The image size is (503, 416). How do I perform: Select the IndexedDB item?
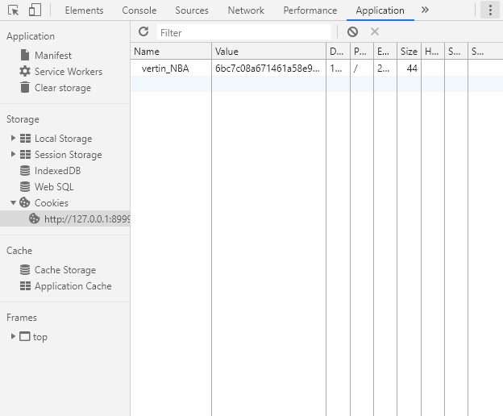(57, 171)
